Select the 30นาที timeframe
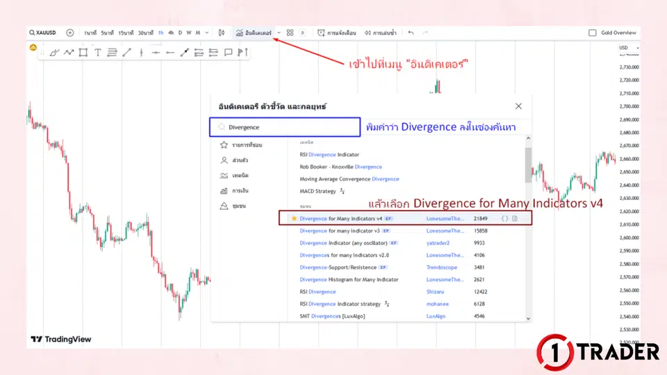Viewport: 667px width, 375px height. 145,33
